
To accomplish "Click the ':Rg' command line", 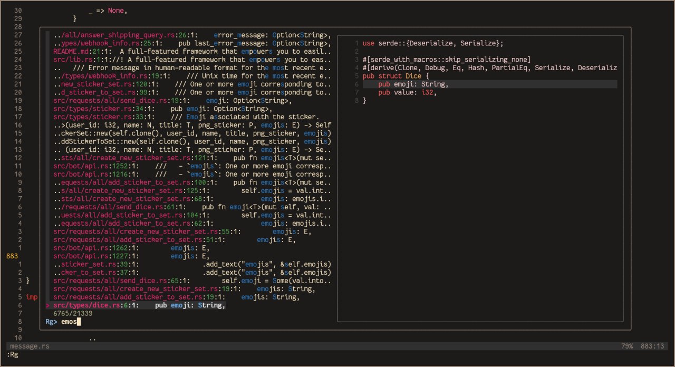I will 12,354.
